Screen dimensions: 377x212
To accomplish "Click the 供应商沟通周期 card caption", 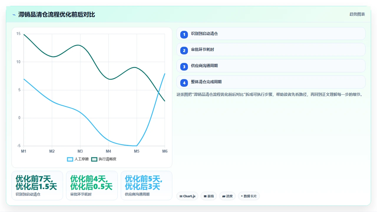I will click(137, 194).
